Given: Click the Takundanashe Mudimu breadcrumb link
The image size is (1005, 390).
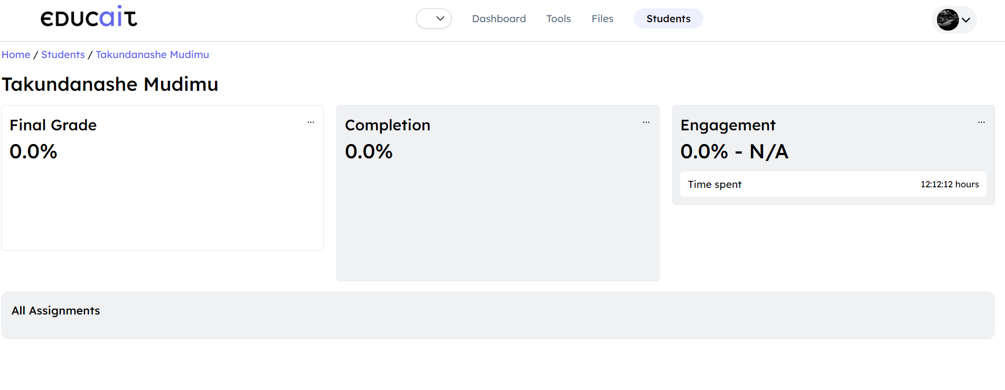Looking at the screenshot, I should point(152,54).
